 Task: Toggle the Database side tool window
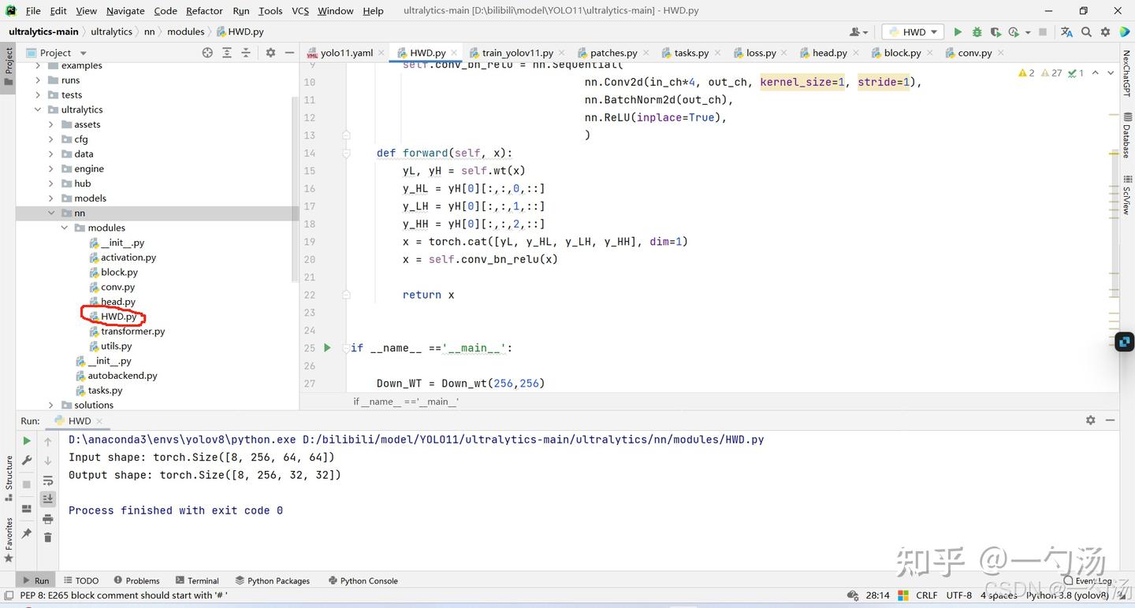point(1126,135)
